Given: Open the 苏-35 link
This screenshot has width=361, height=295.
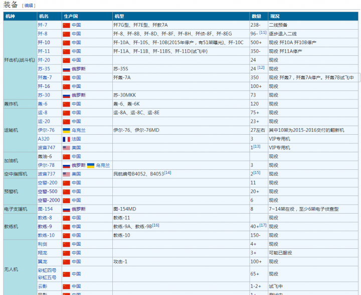Looking at the screenshot, I should [x=44, y=69].
